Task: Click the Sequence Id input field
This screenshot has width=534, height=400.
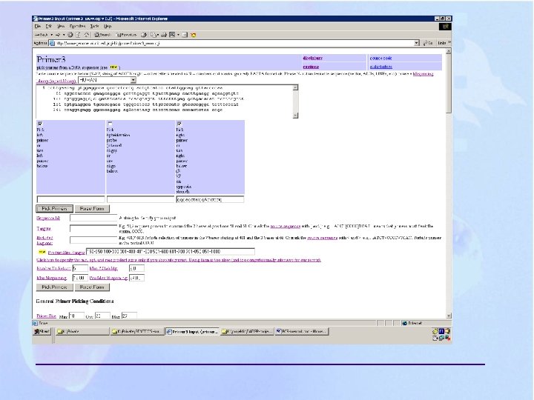Action: coord(93,218)
